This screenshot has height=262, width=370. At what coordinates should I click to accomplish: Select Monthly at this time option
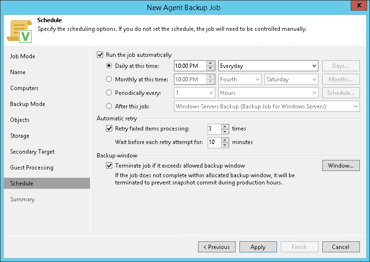click(109, 79)
